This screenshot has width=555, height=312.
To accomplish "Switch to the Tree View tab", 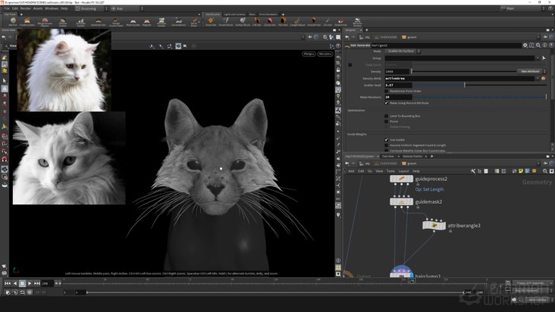I will pos(387,156).
